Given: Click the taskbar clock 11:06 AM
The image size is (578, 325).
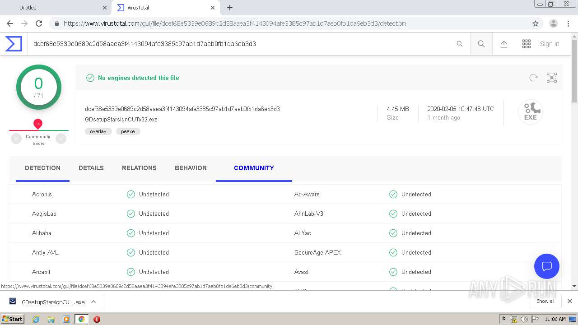Looking at the screenshot, I should tap(555, 319).
